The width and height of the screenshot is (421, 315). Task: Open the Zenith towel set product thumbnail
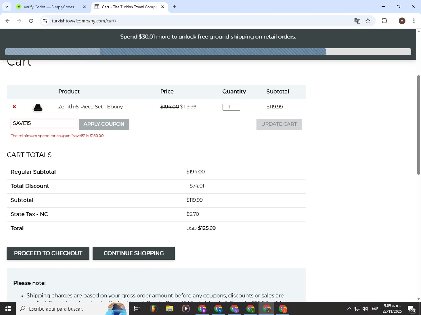click(x=37, y=108)
